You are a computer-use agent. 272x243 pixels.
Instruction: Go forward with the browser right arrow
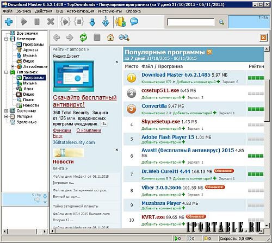click(x=70, y=38)
